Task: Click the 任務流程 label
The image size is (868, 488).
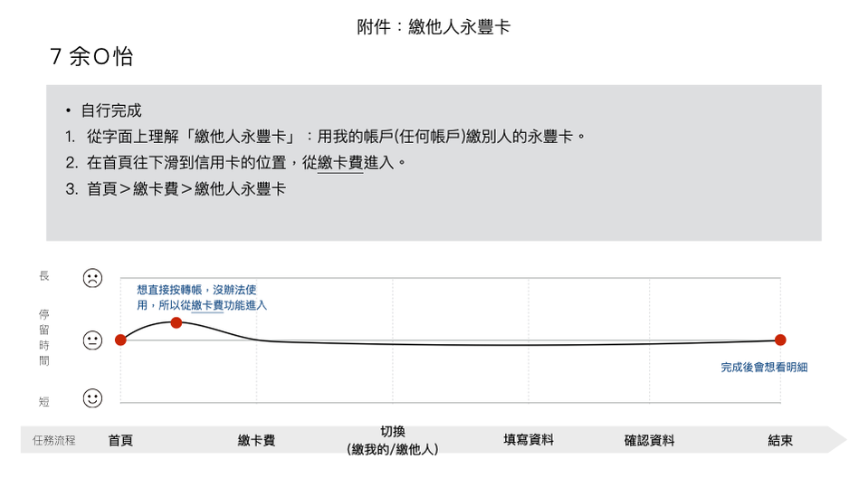Action: point(53,440)
